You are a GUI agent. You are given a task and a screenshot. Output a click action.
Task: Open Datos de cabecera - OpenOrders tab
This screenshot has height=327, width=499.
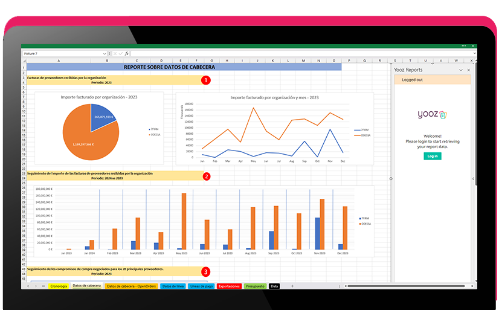(x=131, y=287)
